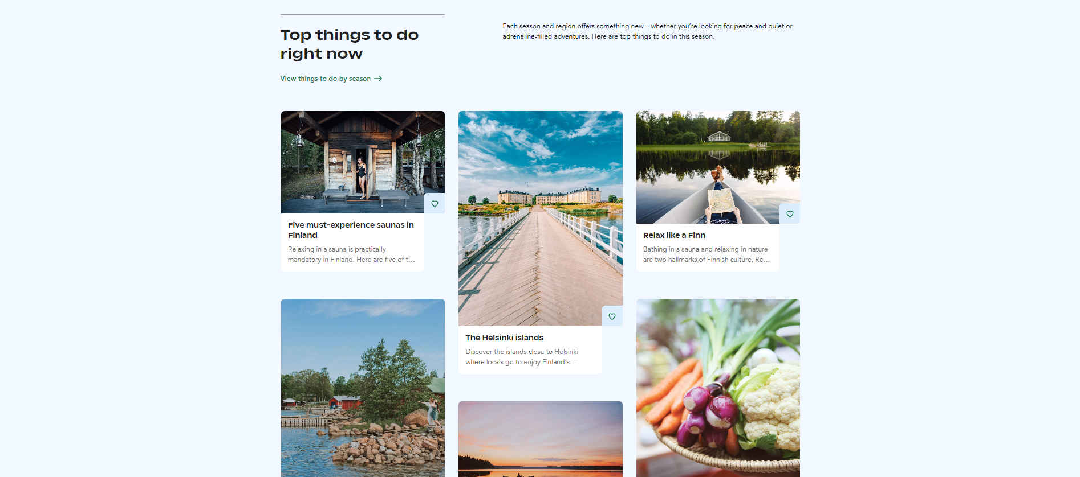Viewport: 1080px width, 477px height.
Task: Toggle heart on Relax like a Finn
Action: point(790,214)
